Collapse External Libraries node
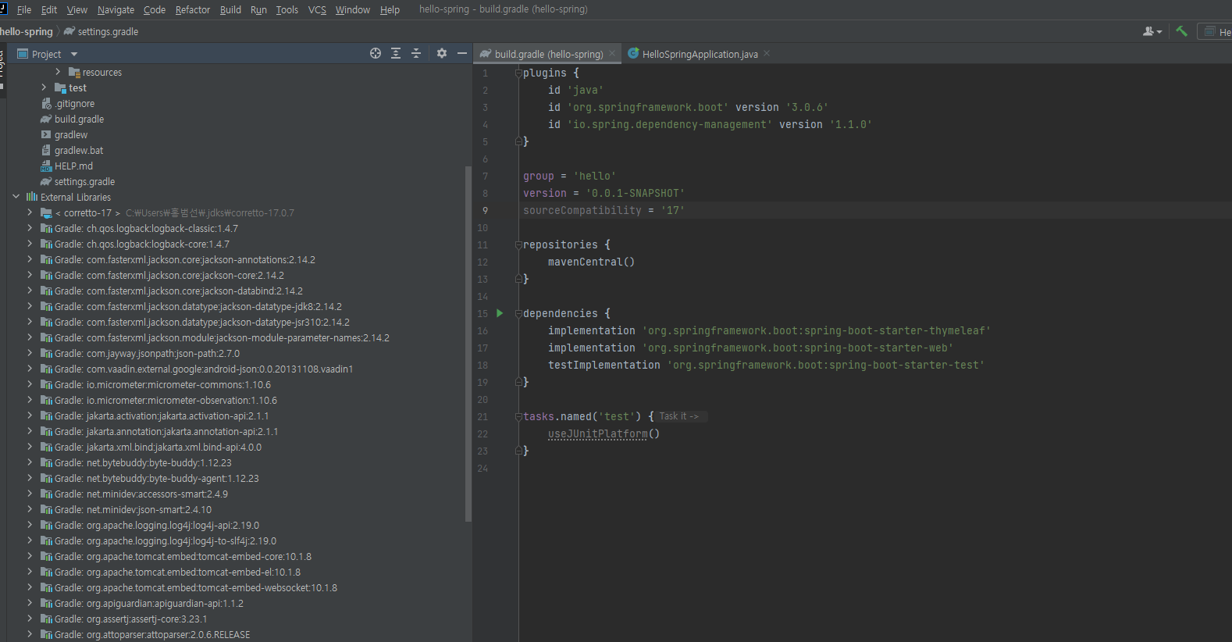1232x642 pixels. click(x=16, y=197)
